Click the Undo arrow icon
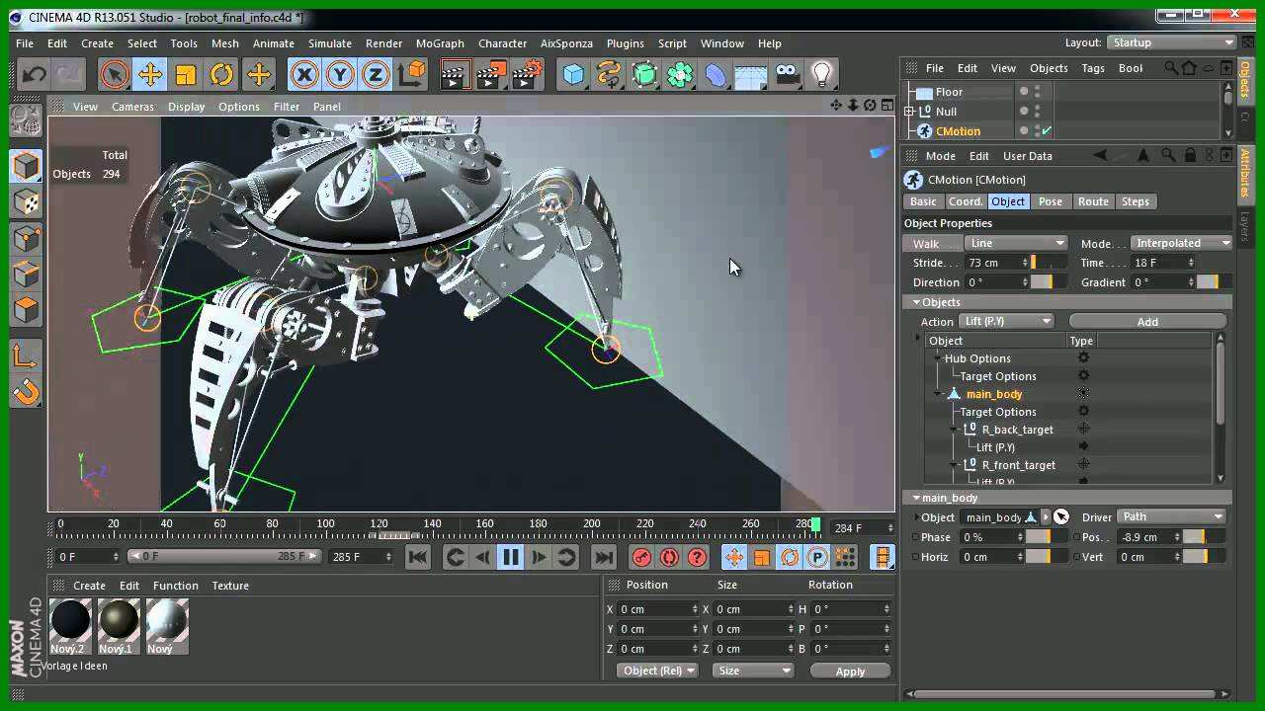1265x711 pixels. pyautogui.click(x=35, y=74)
